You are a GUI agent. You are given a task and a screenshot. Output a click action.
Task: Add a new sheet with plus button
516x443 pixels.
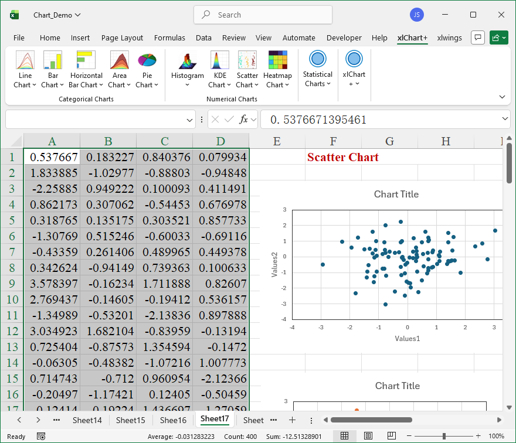[292, 420]
